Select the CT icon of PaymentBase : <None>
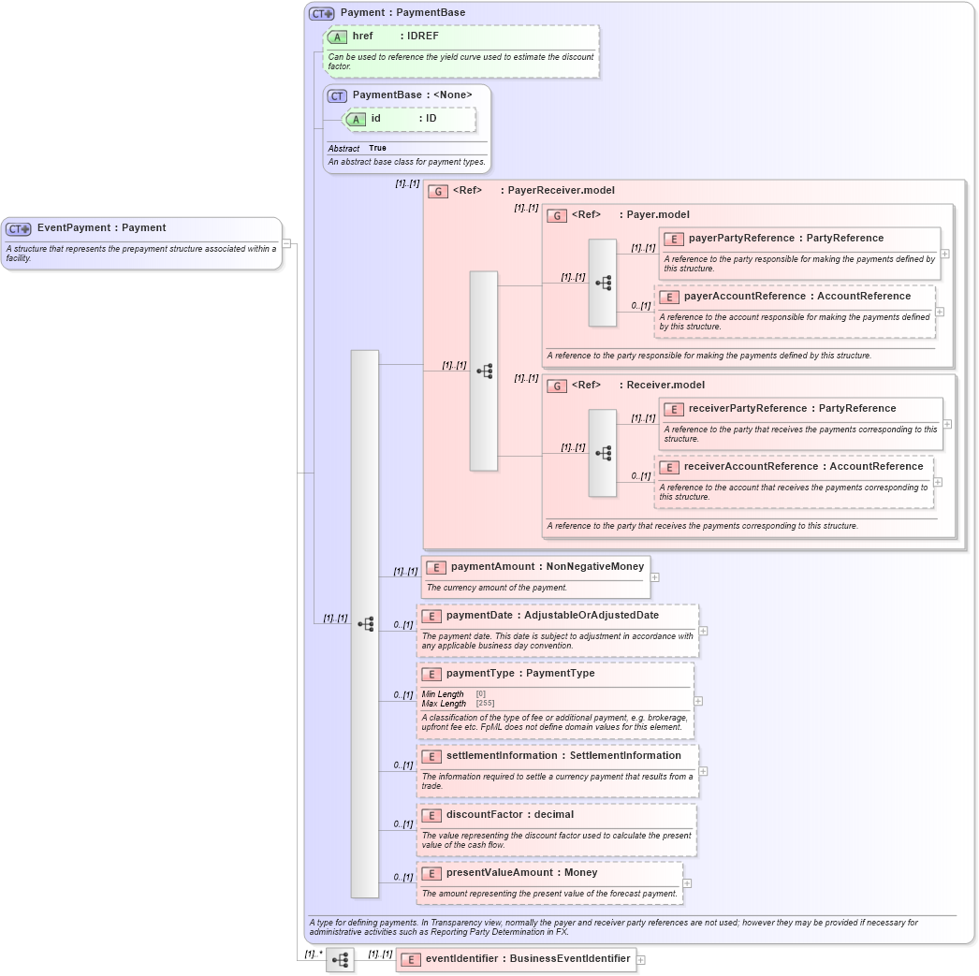The width and height of the screenshot is (979, 976). 335,95
